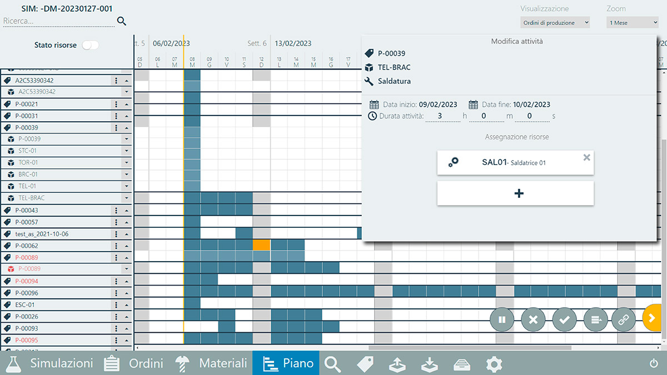Click the upload tray icon in bottom bar
The height and width of the screenshot is (375, 667).
(397, 364)
